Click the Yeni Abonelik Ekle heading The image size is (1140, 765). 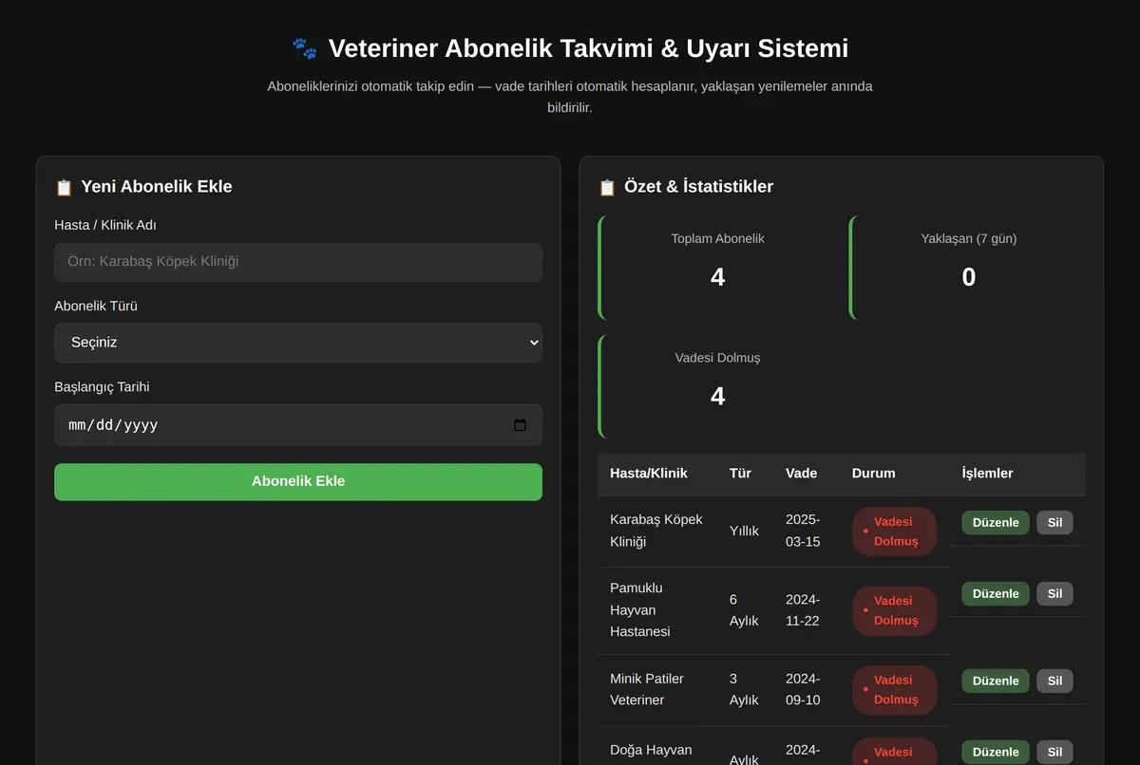157,187
